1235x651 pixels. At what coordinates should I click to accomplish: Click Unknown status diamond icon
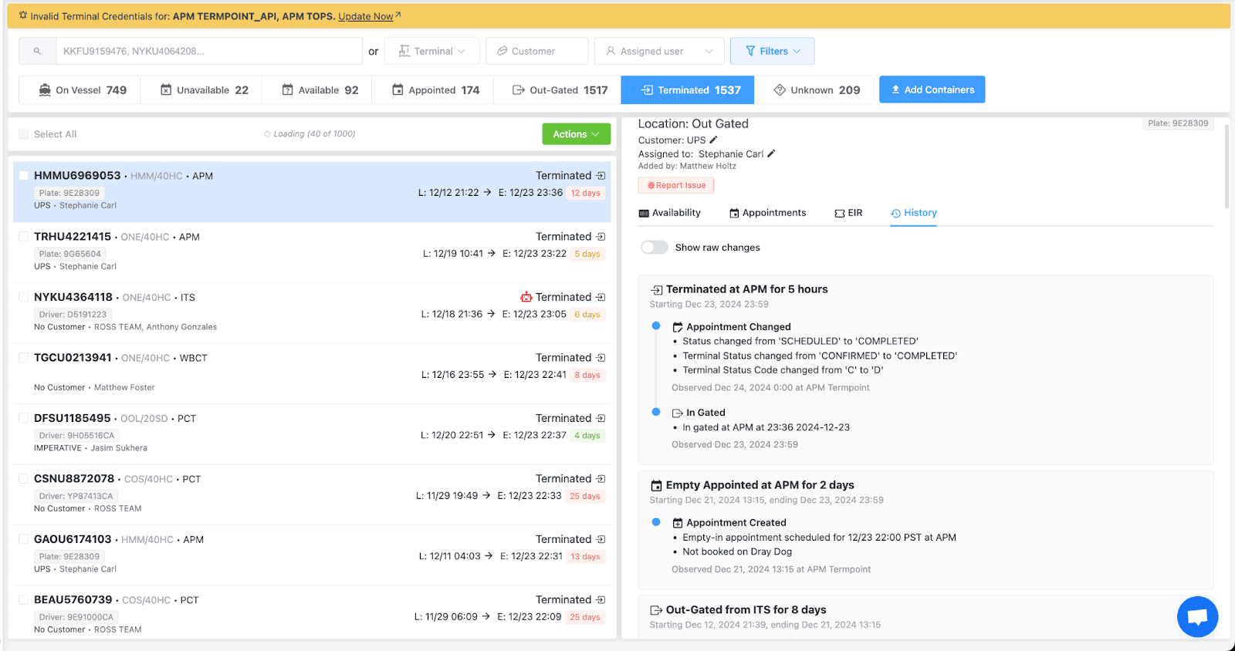coord(780,90)
